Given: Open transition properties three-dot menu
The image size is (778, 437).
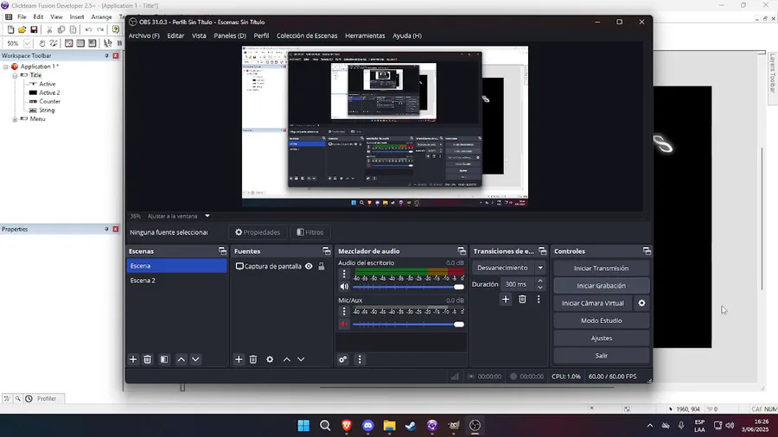Looking at the screenshot, I should (x=539, y=299).
